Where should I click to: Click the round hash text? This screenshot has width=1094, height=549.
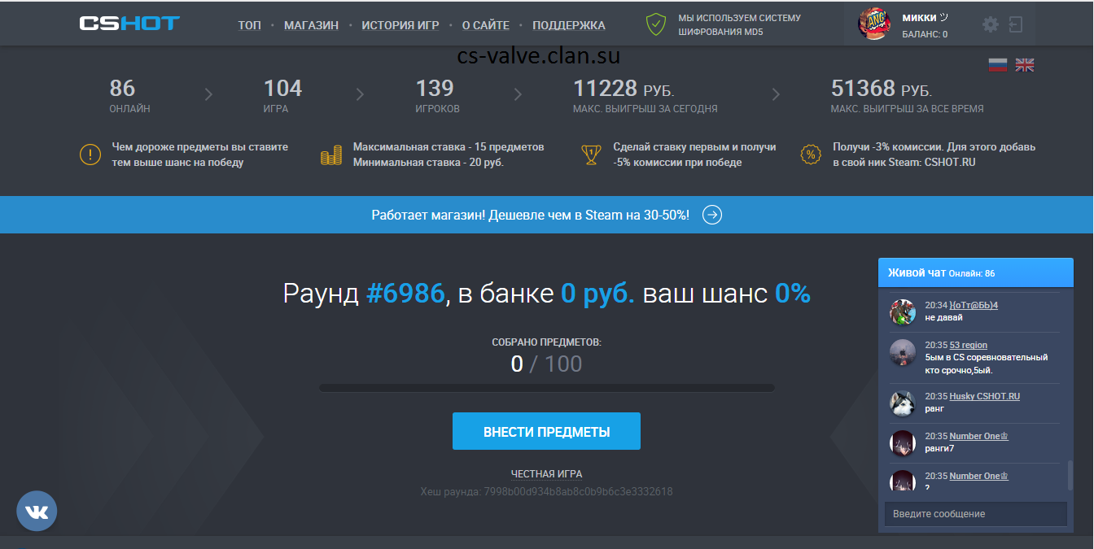coord(546,491)
